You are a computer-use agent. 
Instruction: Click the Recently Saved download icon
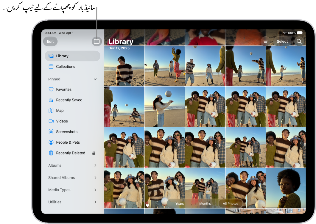point(51,100)
